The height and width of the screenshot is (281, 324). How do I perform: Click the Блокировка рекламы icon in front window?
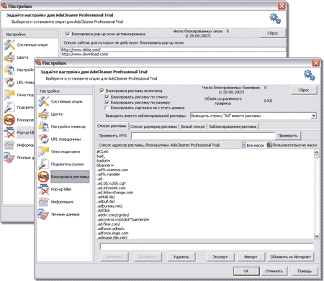[43, 177]
